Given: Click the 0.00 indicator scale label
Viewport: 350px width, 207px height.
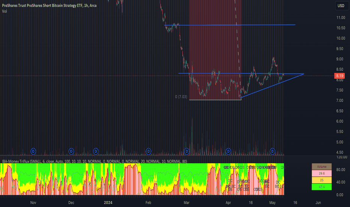Looking at the screenshot, I should [340, 195].
